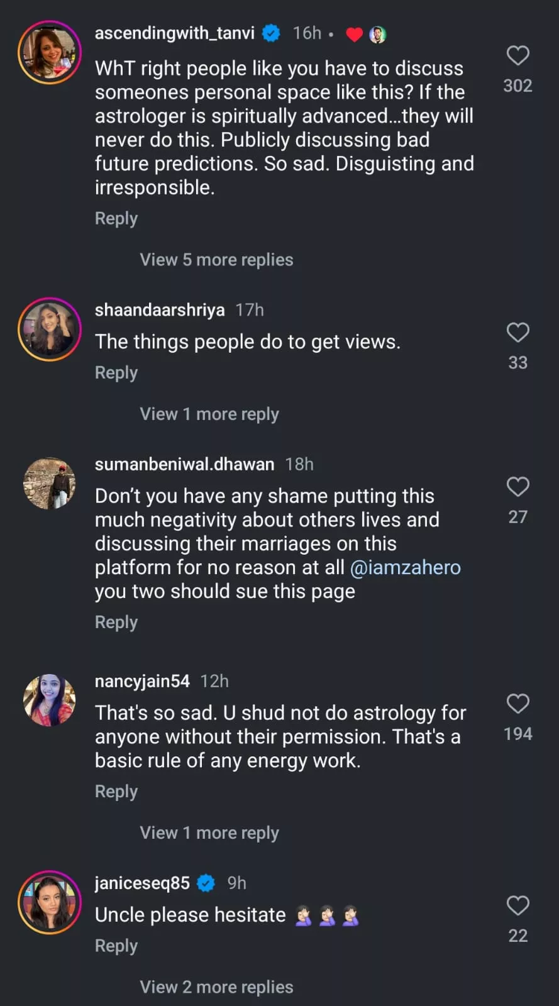Tap the verified badge next to janiceseq85

206,883
